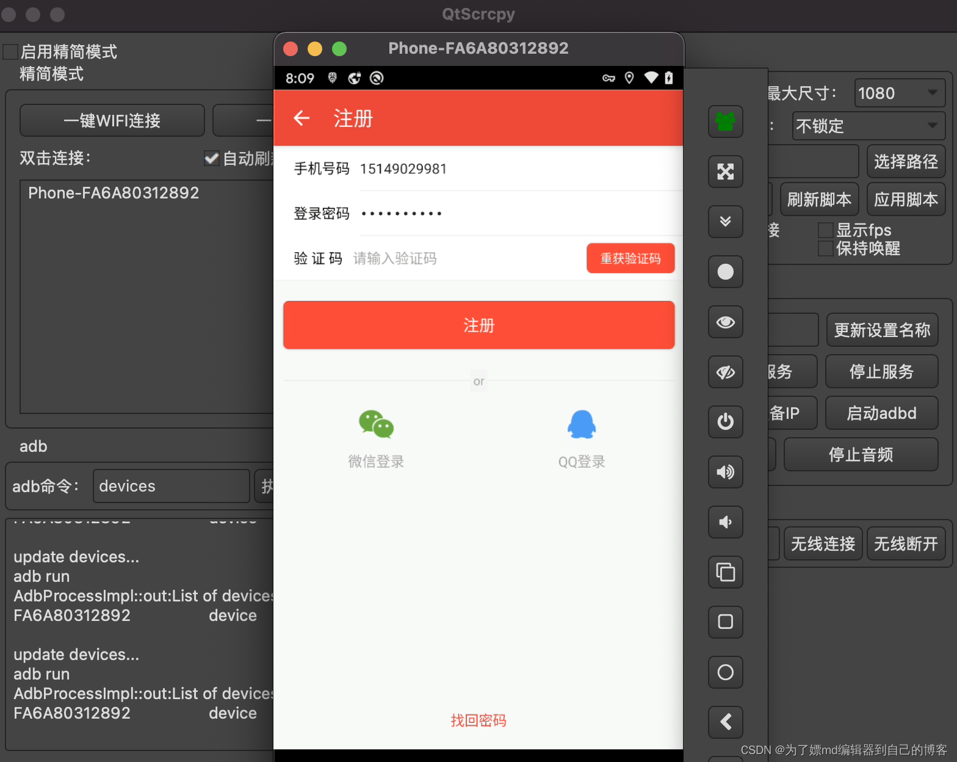Click the 停止服务 button
This screenshot has height=762, width=957.
(881, 371)
